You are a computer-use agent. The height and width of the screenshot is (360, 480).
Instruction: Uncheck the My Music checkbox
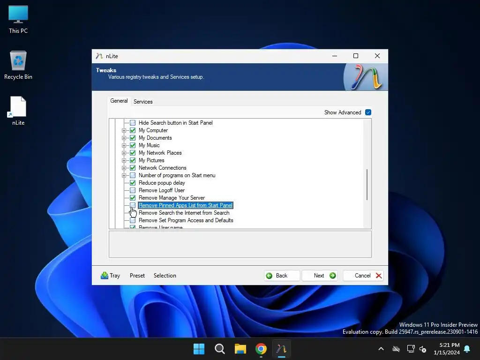pyautogui.click(x=133, y=145)
